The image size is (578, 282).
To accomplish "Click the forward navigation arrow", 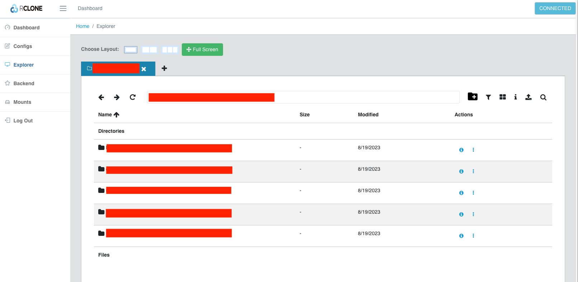I will [x=117, y=97].
